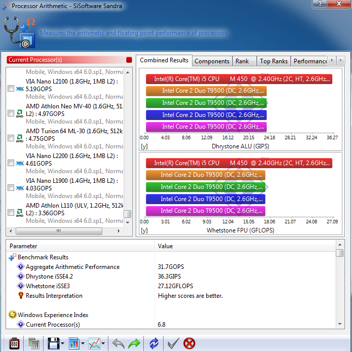Click the stethoscope module icon in header

pos(19,32)
